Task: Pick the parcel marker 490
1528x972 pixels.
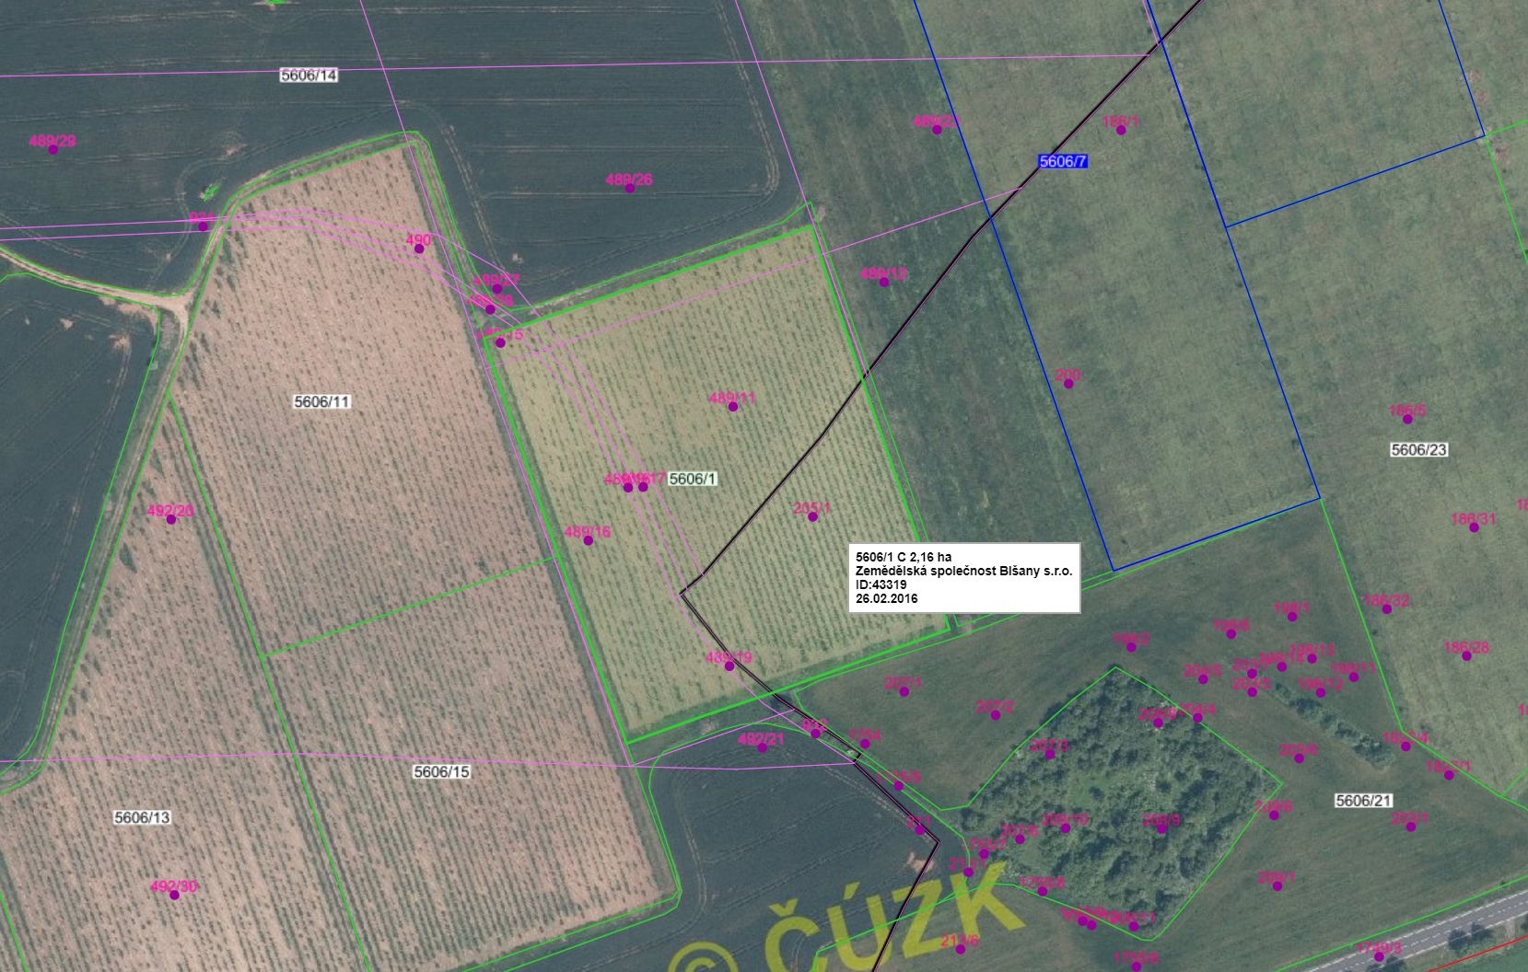Action: point(419,249)
